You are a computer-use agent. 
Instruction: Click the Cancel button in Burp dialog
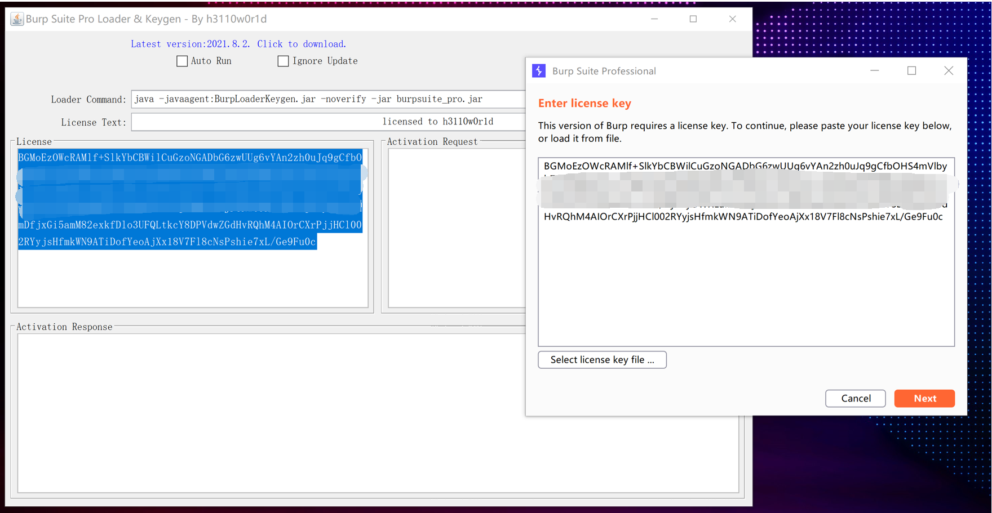(x=856, y=398)
